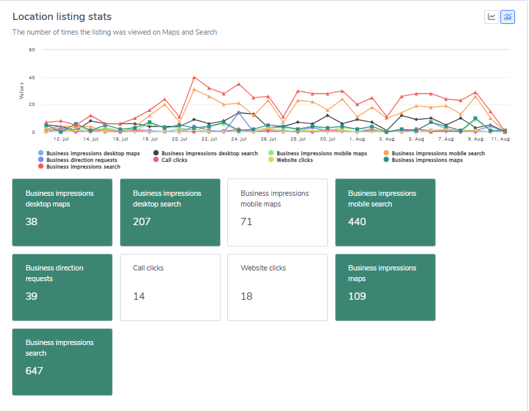Click the pink Call clicks legend dot
The width and height of the screenshot is (529, 411).
(x=156, y=160)
